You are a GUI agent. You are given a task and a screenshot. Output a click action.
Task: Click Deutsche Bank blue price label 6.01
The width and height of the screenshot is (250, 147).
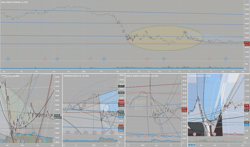(x=247, y=125)
